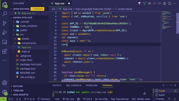Click the remote window indicator in status bar
This screenshot has height=101, width=179.
[x=3, y=99]
